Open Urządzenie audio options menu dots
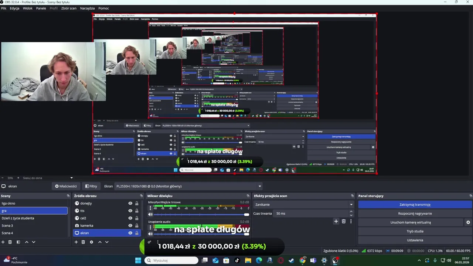This screenshot has width=473, height=266. coord(150,227)
